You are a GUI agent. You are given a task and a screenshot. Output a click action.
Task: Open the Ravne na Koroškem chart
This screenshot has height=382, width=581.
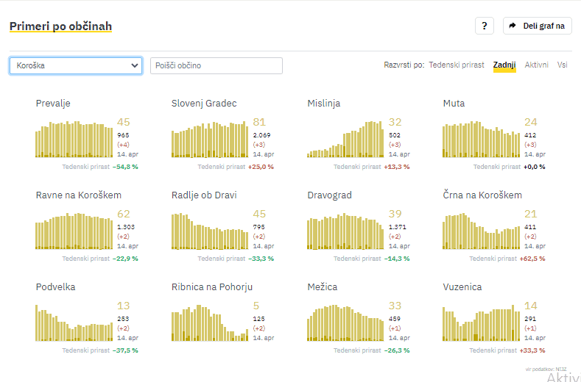pos(74,231)
